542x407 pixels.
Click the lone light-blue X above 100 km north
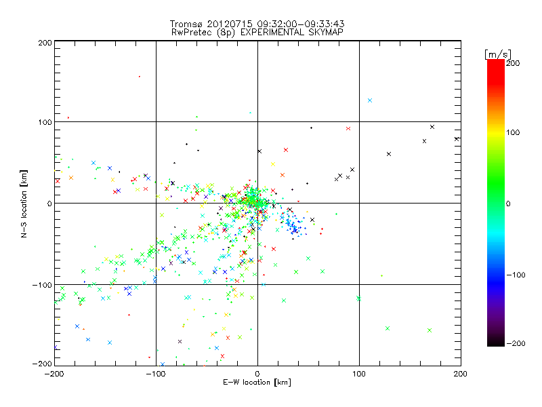coord(370,100)
